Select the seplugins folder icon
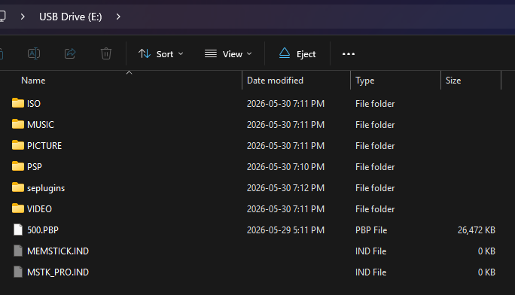The image size is (515, 295). point(18,187)
